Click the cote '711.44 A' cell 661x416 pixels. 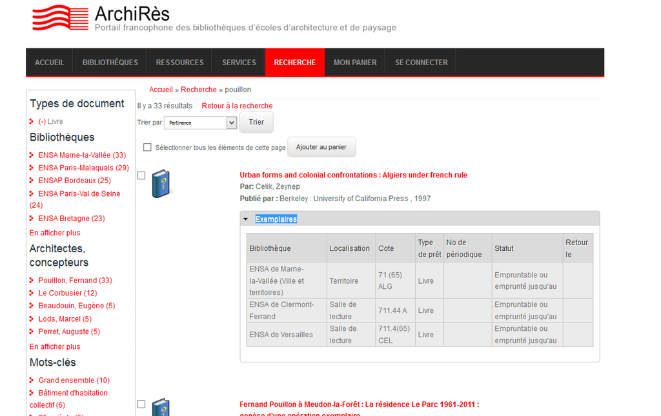point(396,310)
